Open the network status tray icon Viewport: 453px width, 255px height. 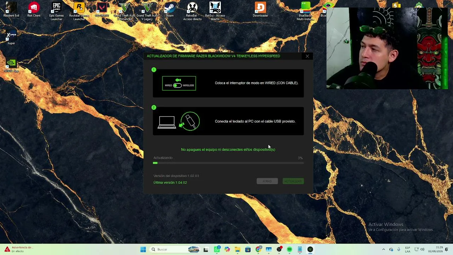point(417,249)
